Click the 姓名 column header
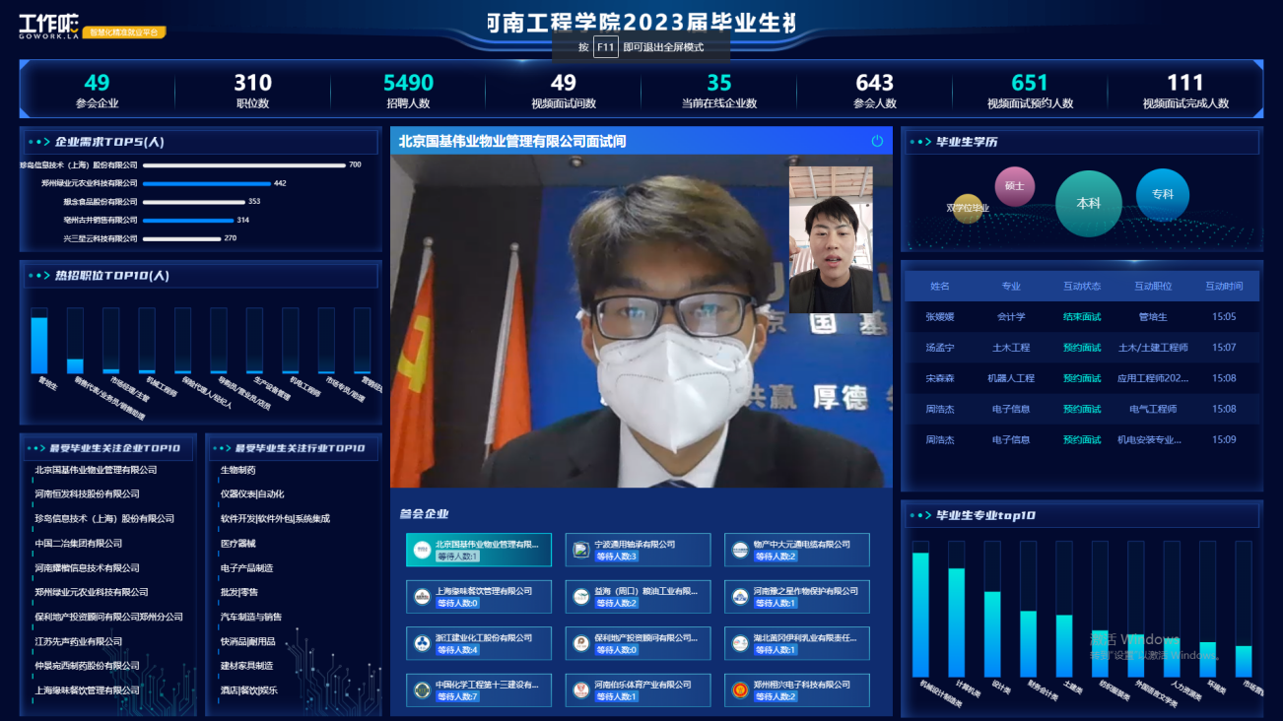The image size is (1283, 721). (940, 287)
